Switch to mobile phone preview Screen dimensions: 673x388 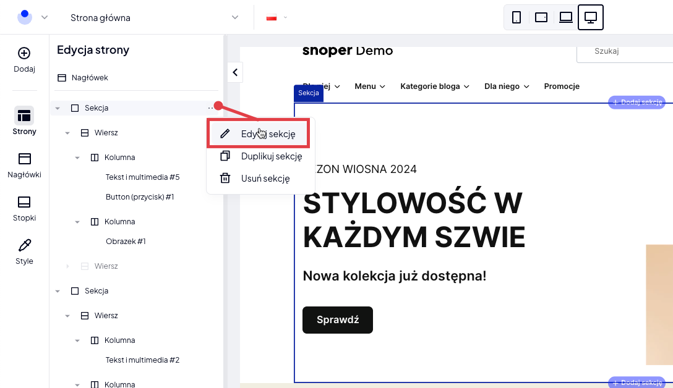pyautogui.click(x=517, y=17)
